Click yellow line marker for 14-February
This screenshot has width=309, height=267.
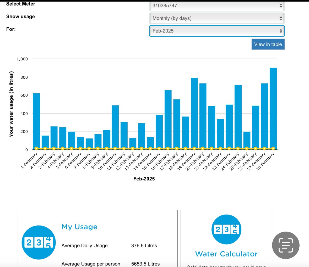pyautogui.click(x=150, y=148)
